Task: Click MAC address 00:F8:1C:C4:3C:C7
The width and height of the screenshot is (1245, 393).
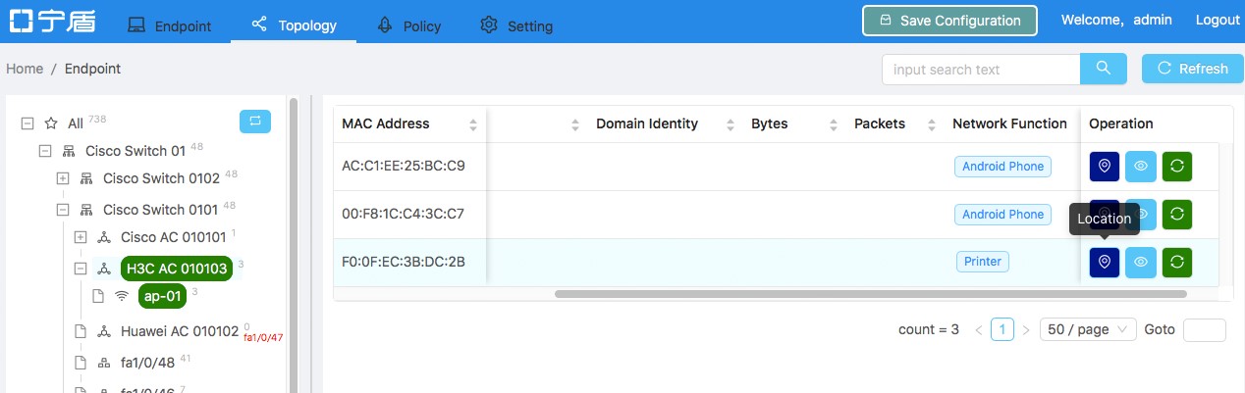Action: (x=404, y=214)
